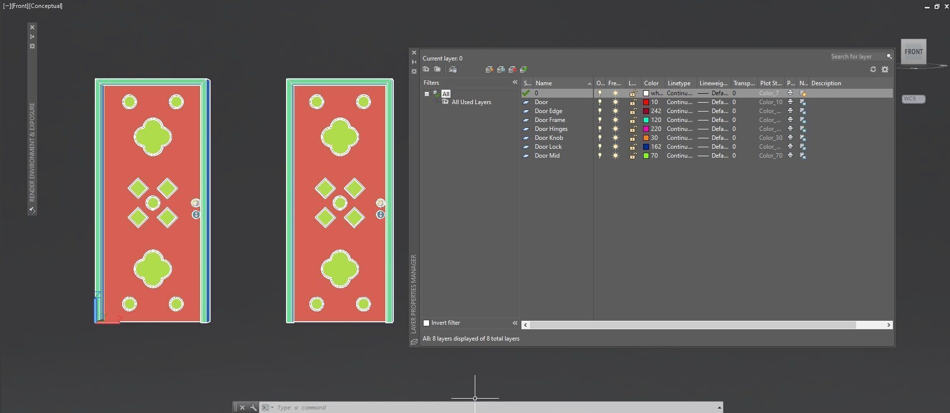Turn off Door Knob layer light bulb
This screenshot has width=950, height=413.
pyautogui.click(x=599, y=138)
